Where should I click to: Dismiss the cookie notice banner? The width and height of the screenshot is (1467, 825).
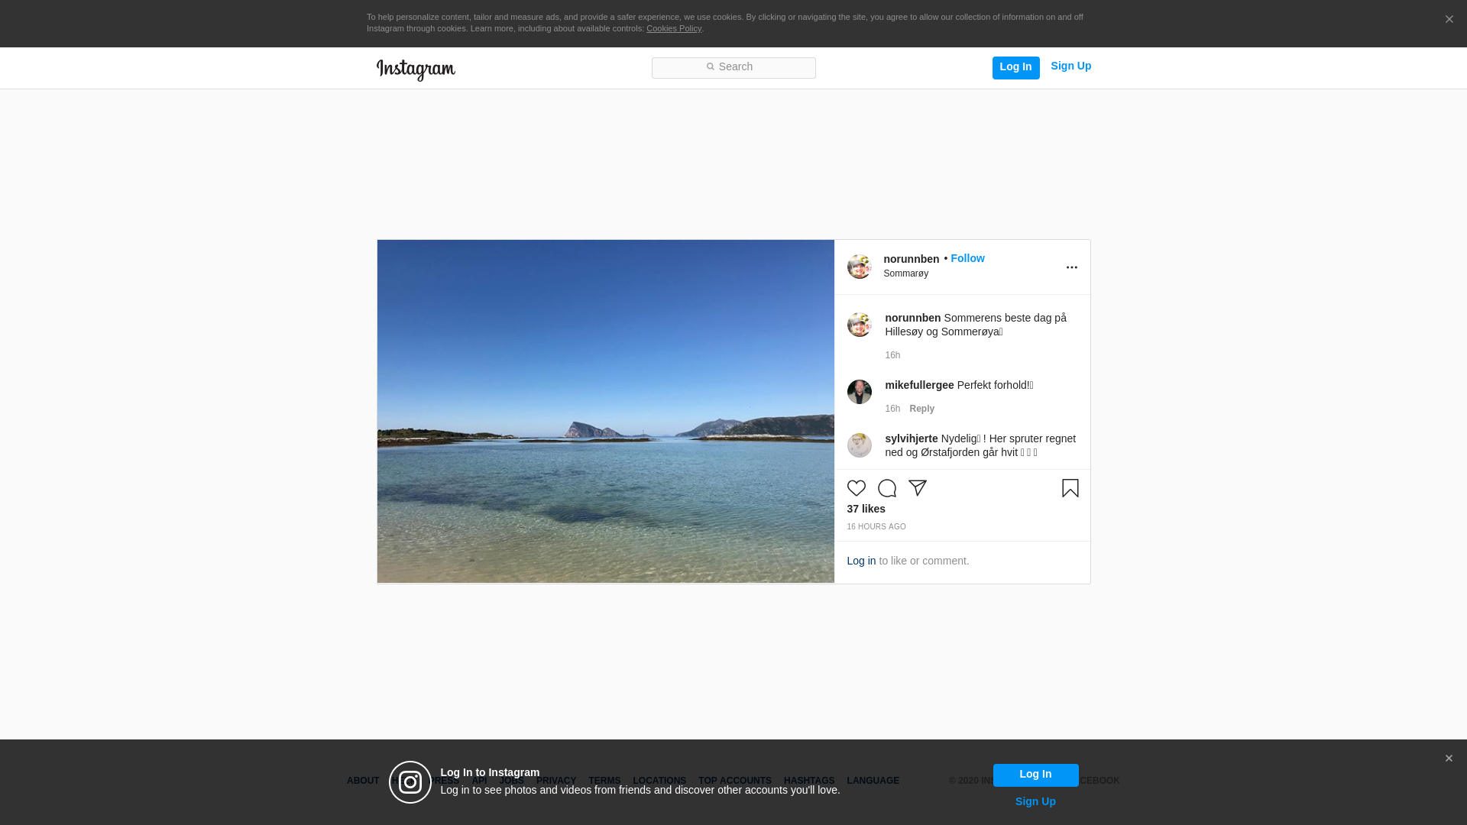point(1449,20)
